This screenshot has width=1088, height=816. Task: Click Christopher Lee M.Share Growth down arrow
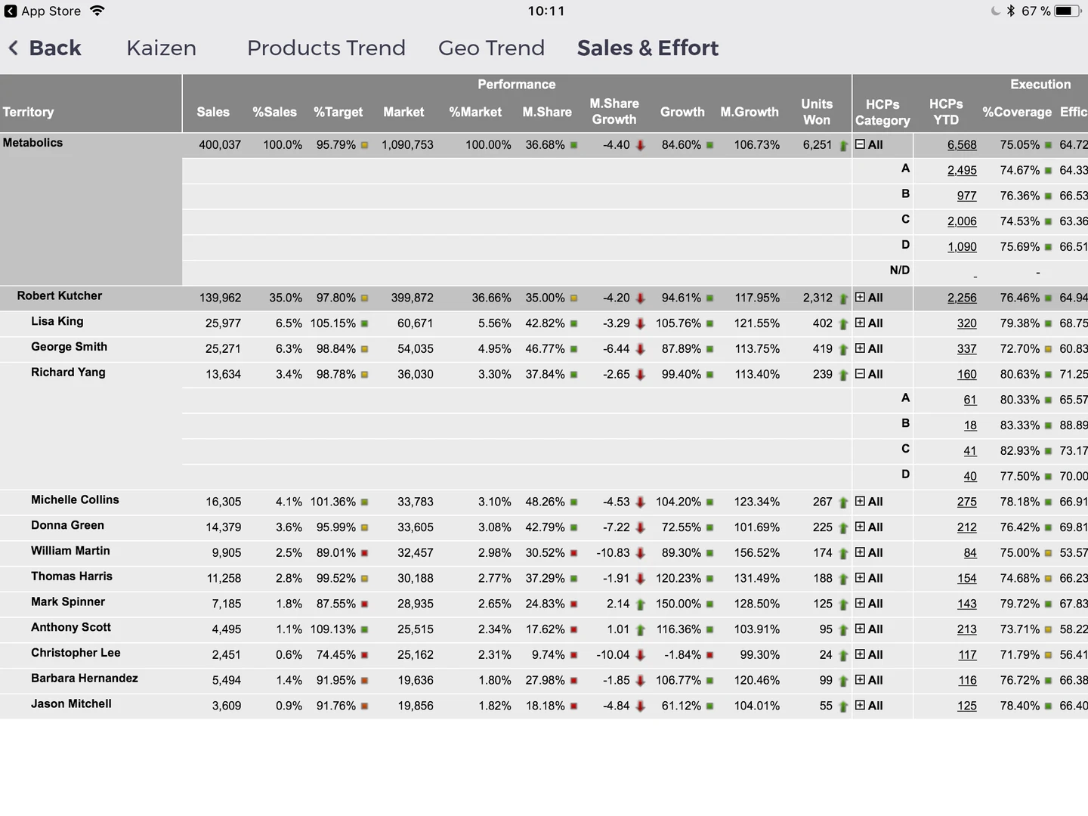coord(640,655)
